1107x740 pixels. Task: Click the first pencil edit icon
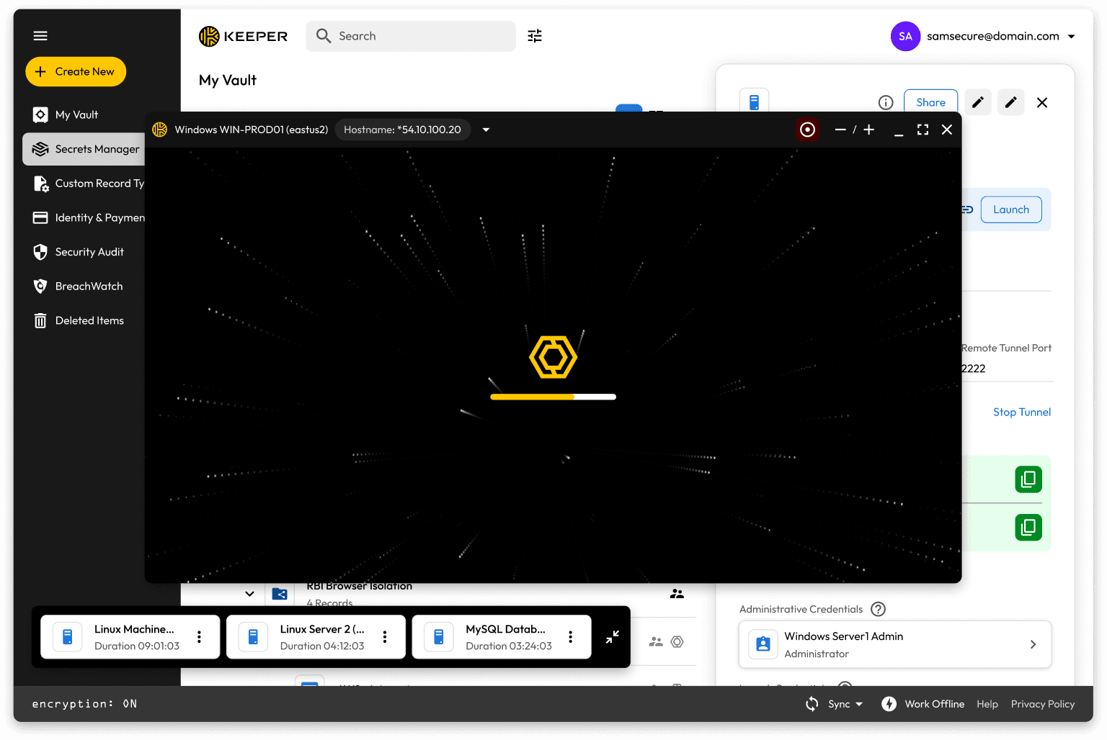[978, 102]
